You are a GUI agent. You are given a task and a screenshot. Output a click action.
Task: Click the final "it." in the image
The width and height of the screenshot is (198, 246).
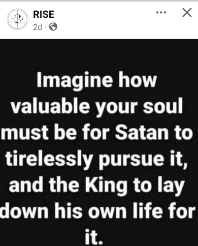(94, 237)
